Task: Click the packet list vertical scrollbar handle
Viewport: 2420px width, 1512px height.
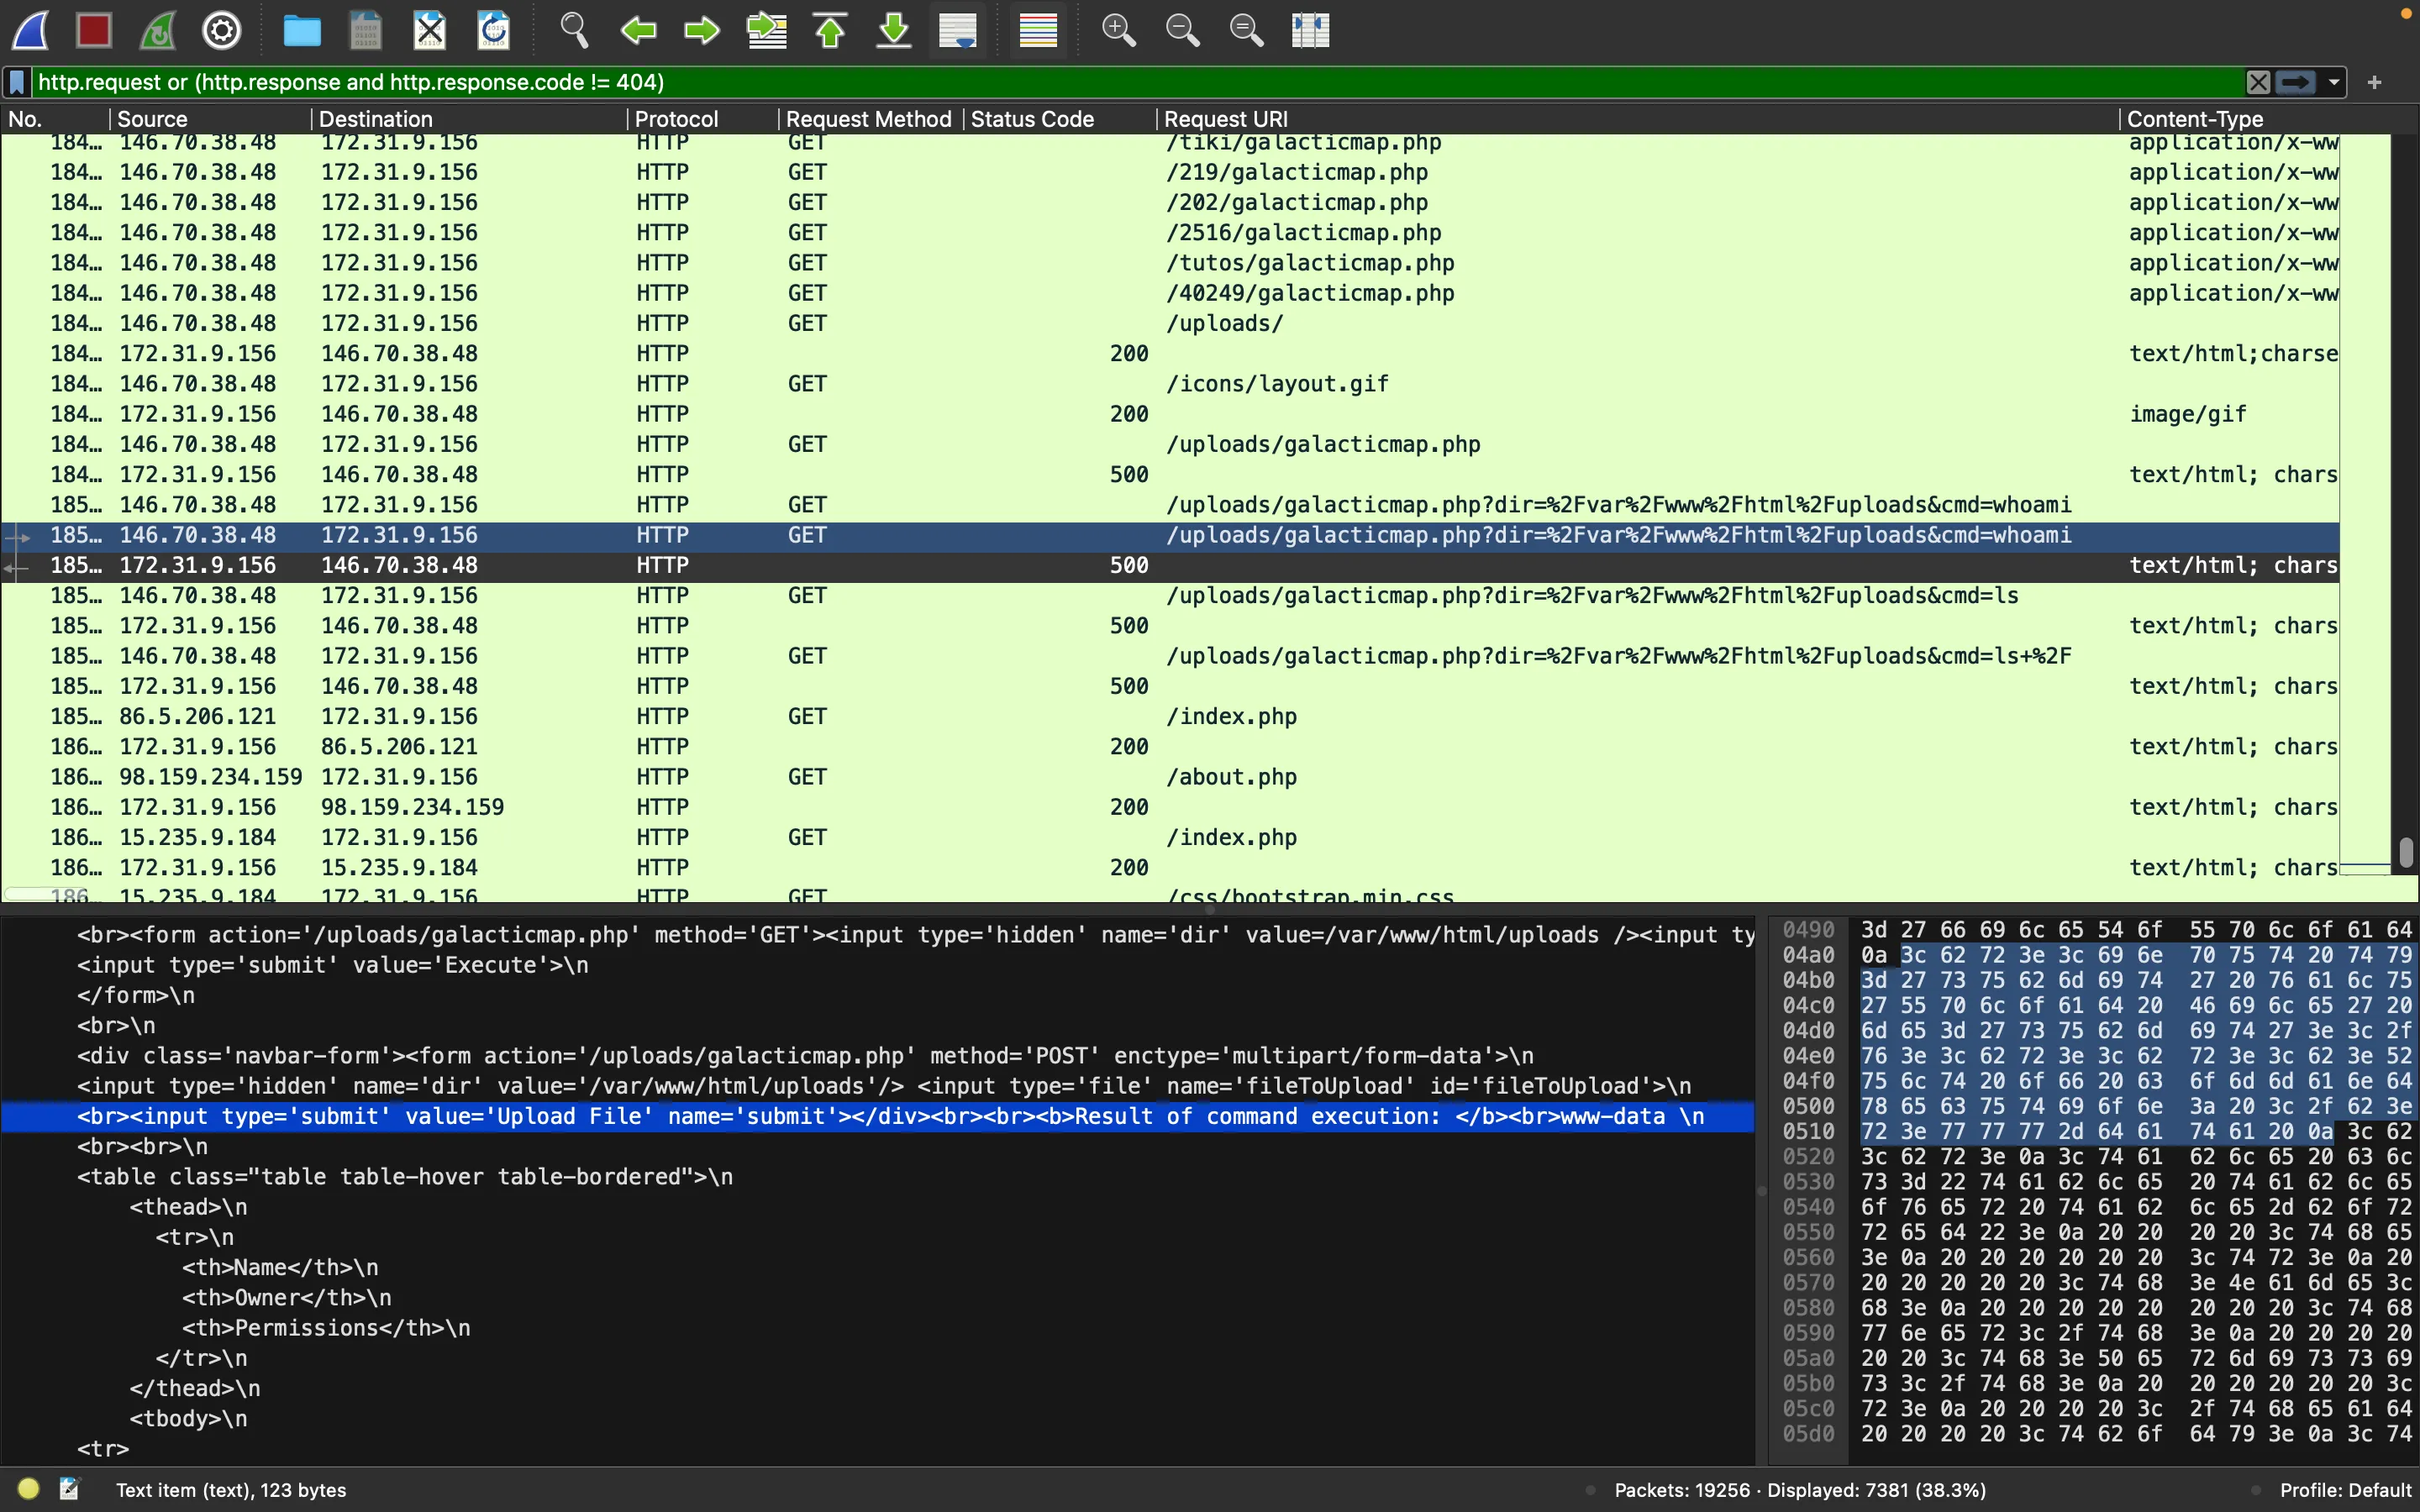Action: (x=2405, y=852)
